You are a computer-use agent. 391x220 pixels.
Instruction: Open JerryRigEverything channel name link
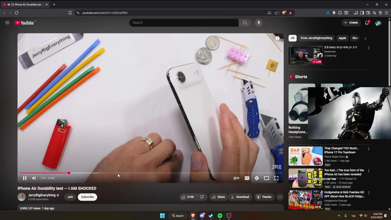tap(42, 195)
